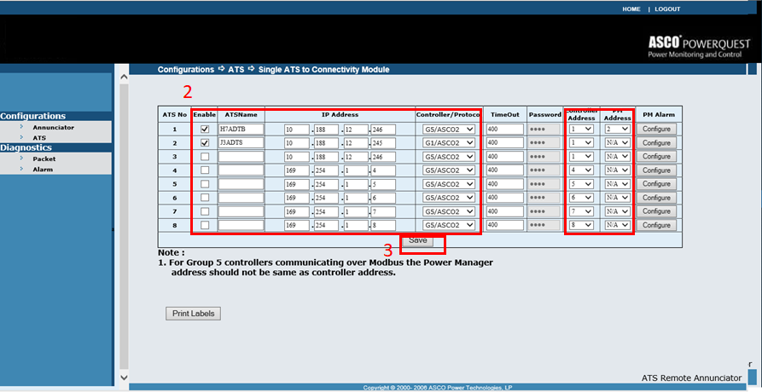This screenshot has height=392, width=762.
Task: Click IP last octet field showing 245
Action: coord(383,143)
